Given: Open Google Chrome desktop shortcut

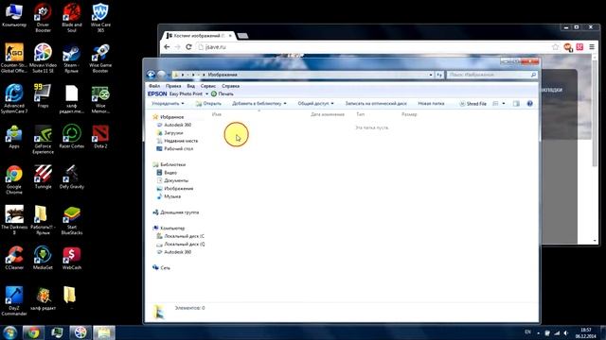Looking at the screenshot, I should (x=14, y=180).
